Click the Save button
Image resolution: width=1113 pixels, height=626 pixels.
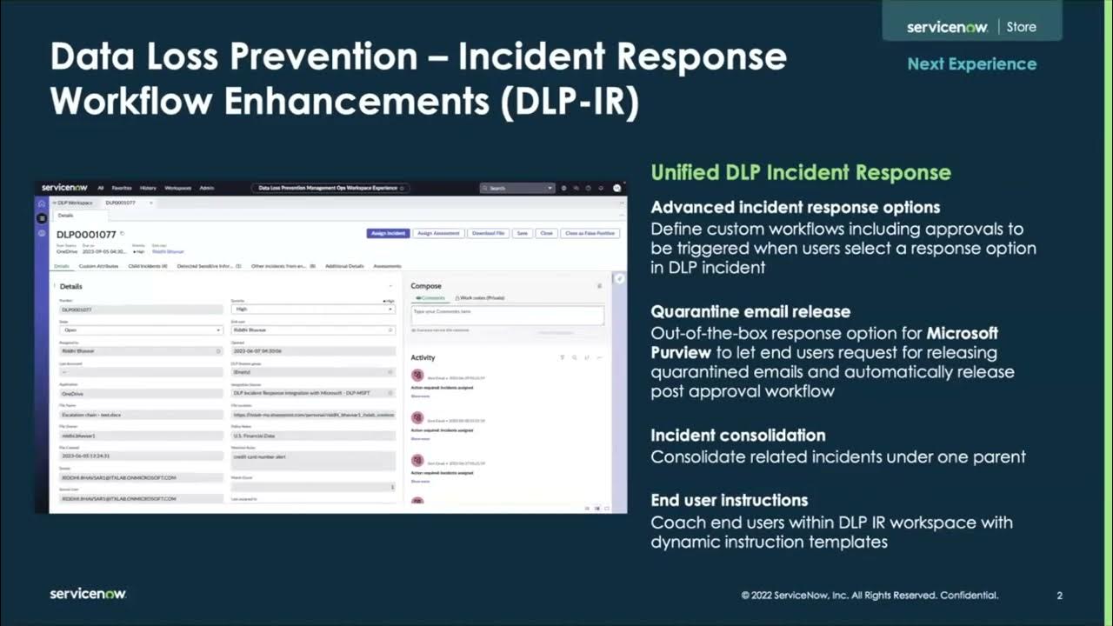coord(522,233)
